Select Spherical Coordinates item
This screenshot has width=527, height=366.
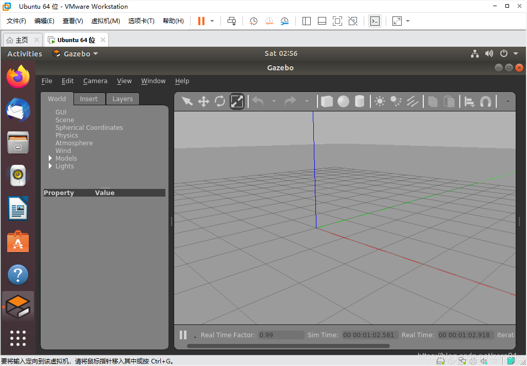click(x=89, y=128)
